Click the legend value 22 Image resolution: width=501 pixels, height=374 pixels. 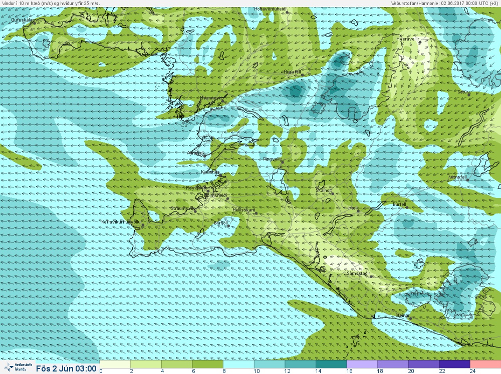pos(442,371)
